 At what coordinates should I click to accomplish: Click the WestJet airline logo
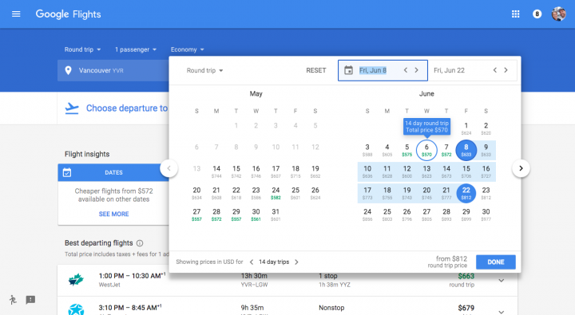(x=76, y=280)
